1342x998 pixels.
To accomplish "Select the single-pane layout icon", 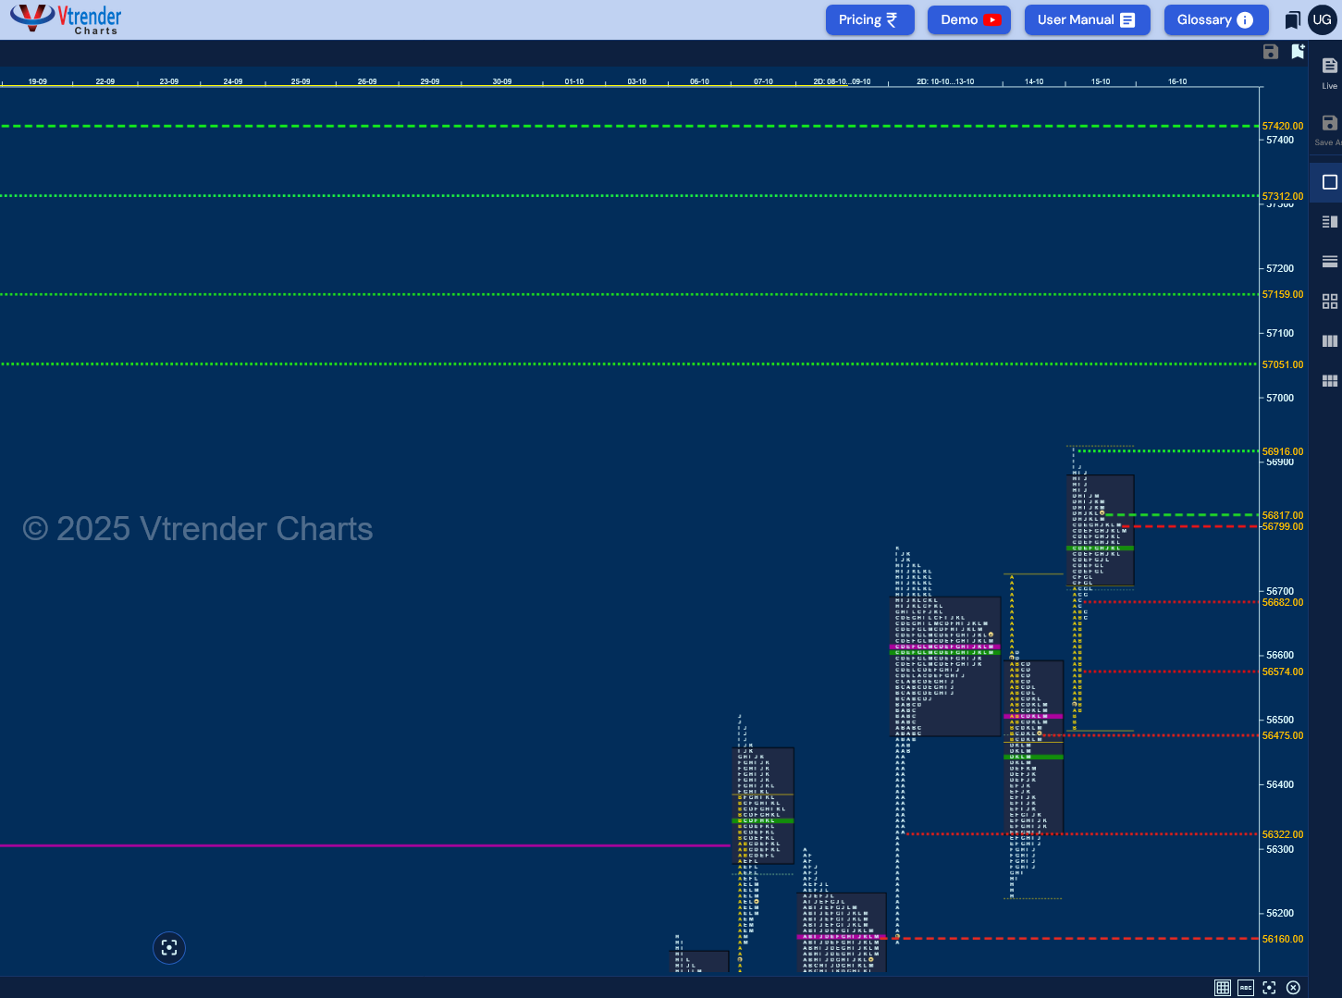I will pyautogui.click(x=1330, y=182).
